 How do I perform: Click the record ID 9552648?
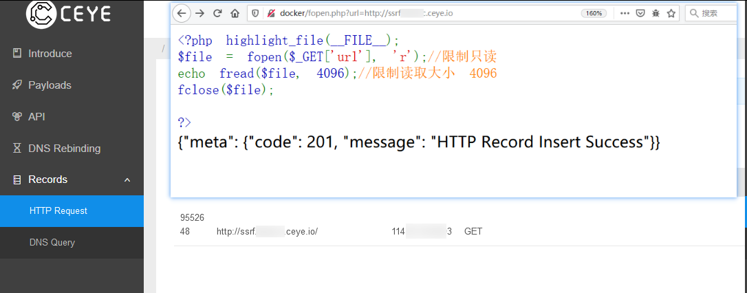pos(192,225)
